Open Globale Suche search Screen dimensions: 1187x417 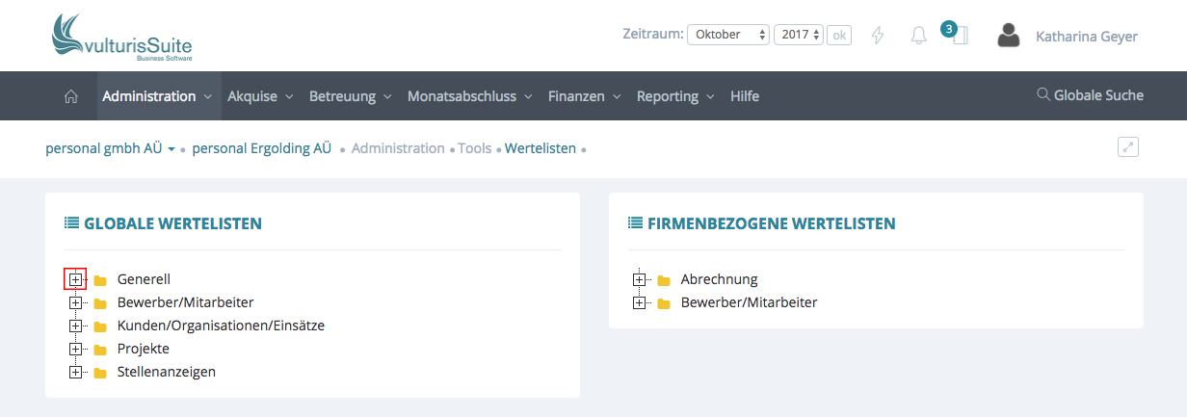pyautogui.click(x=1090, y=95)
